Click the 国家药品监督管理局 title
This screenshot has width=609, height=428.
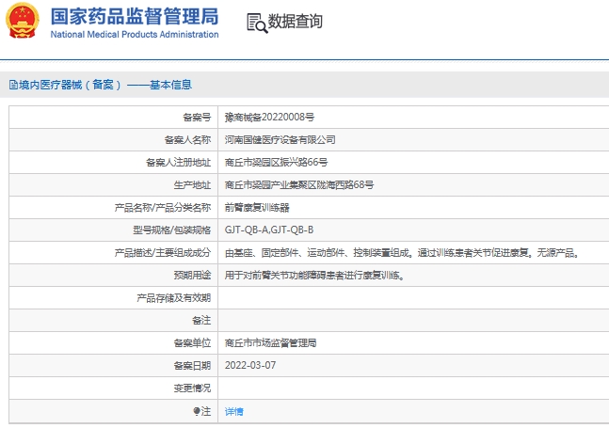pyautogui.click(x=135, y=16)
